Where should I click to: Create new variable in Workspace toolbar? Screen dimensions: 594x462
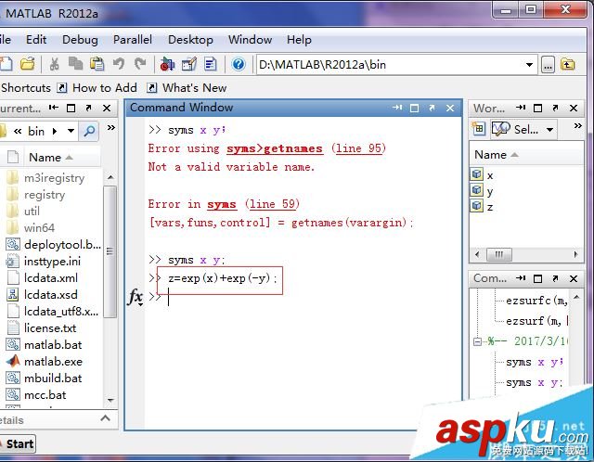[x=479, y=129]
